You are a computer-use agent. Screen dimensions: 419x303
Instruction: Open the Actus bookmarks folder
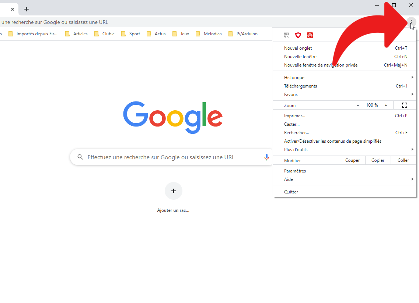[x=156, y=34]
